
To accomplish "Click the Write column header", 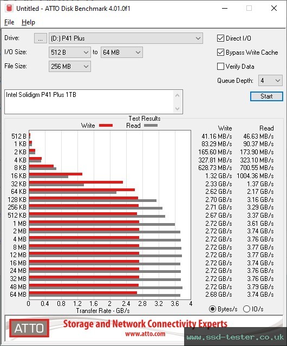I will (225, 128).
